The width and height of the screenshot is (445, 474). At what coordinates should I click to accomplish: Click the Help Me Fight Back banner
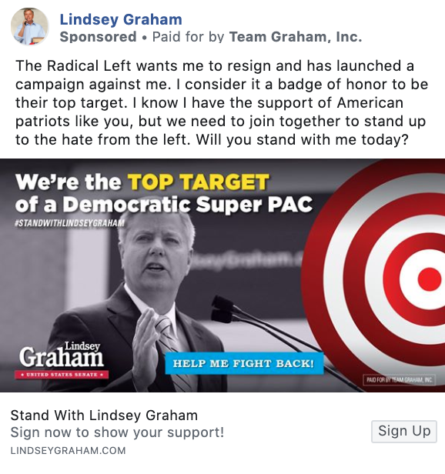tap(244, 363)
